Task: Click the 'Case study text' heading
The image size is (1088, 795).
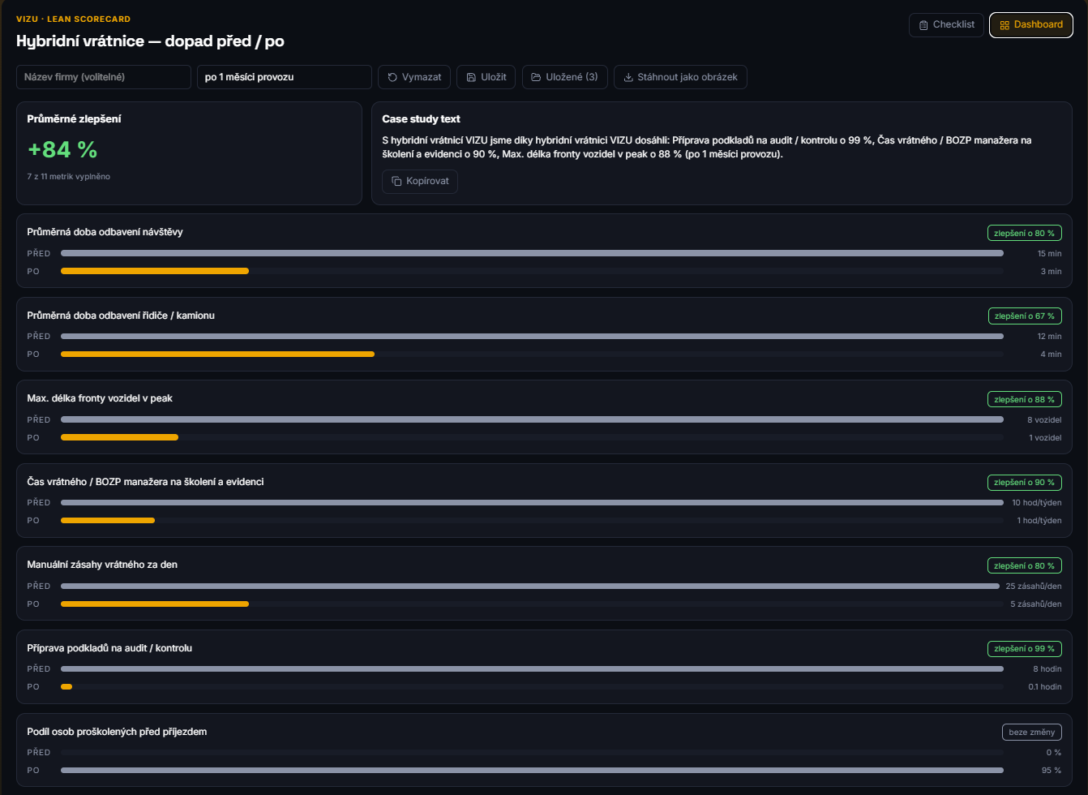Action: click(422, 118)
